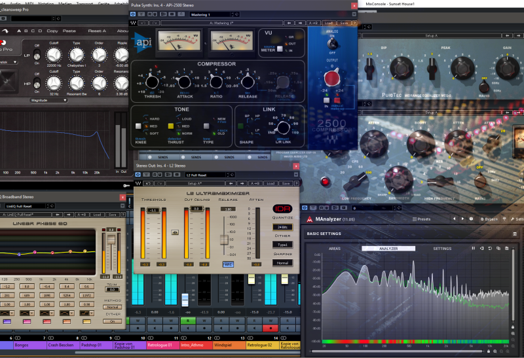Image resolution: width=524 pixels, height=358 pixels.
Task: Click the MAnalyzer Presets grid icon
Action: [413, 219]
